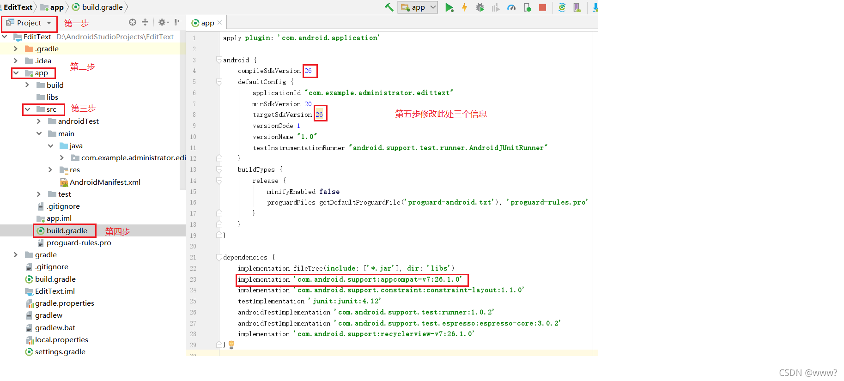
Task: Expand the androidTest folder
Action: [x=39, y=121]
